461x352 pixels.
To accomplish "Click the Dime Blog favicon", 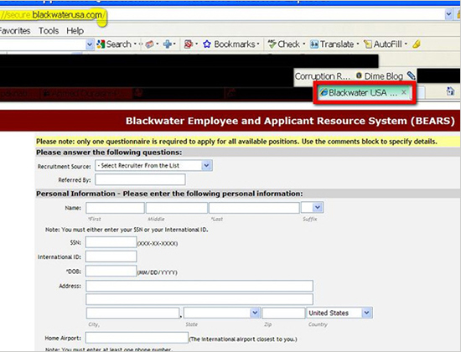I will (359, 75).
